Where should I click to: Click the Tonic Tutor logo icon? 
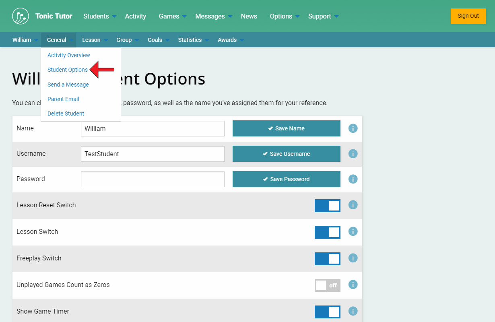[x=21, y=16]
